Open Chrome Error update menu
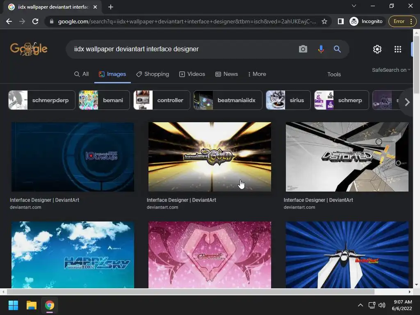This screenshot has width=420, height=315. (402, 21)
